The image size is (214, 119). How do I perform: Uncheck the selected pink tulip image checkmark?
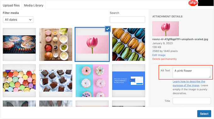tap(108, 29)
